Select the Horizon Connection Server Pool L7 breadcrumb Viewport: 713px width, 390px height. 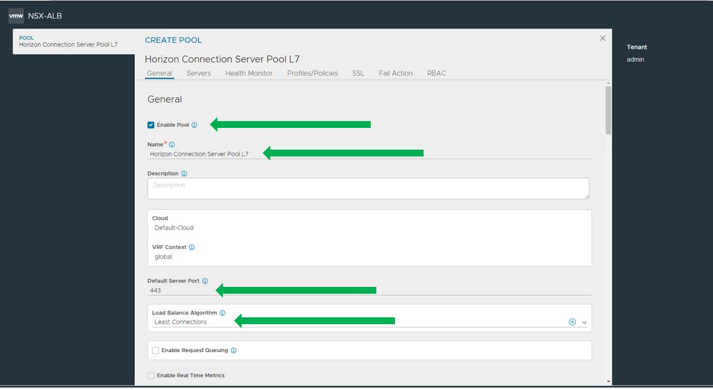[68, 45]
